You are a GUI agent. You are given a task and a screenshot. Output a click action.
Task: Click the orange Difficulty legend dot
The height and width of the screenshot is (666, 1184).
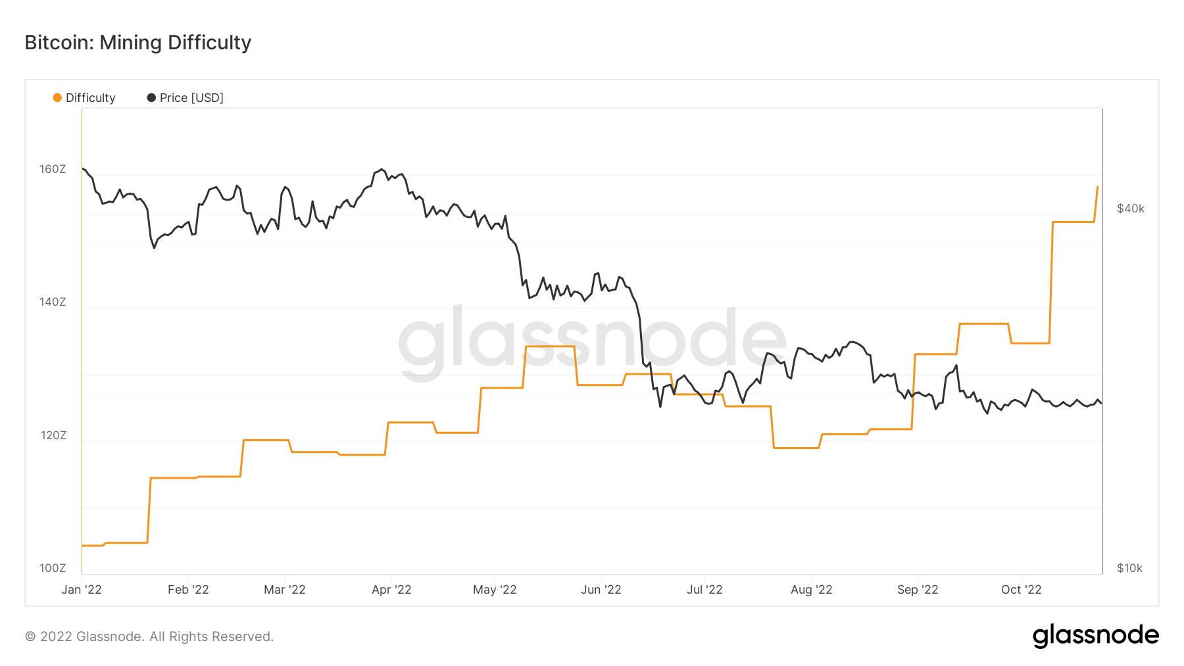[x=57, y=98]
